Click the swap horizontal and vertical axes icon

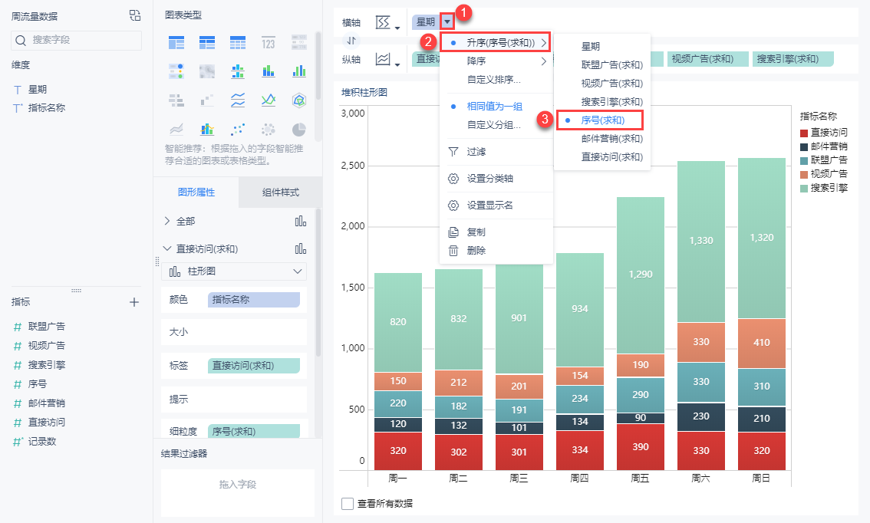[351, 41]
